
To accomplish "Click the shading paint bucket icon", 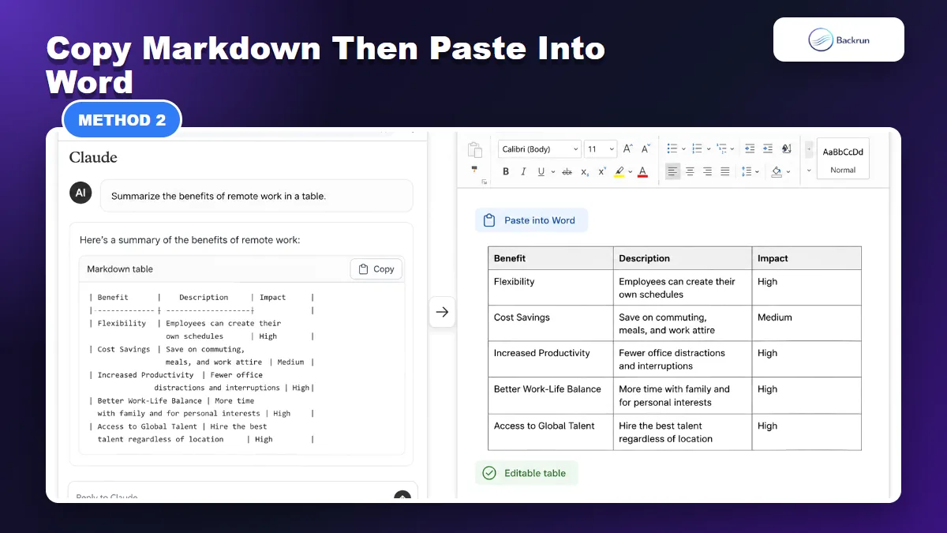I will [777, 171].
